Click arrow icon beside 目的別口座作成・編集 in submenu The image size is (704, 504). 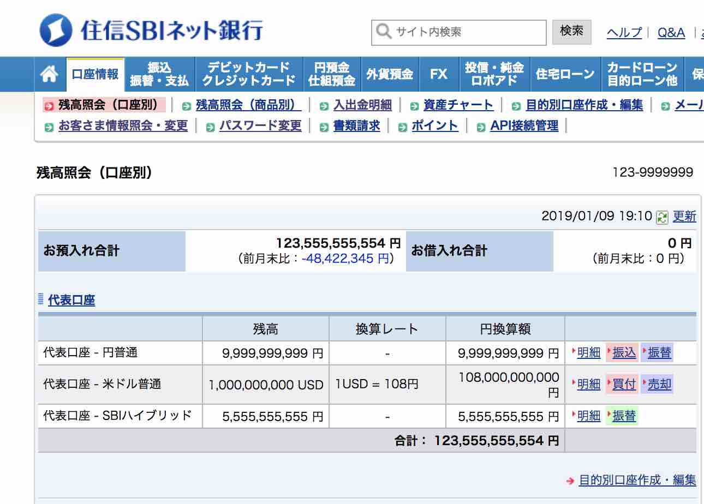tap(516, 106)
